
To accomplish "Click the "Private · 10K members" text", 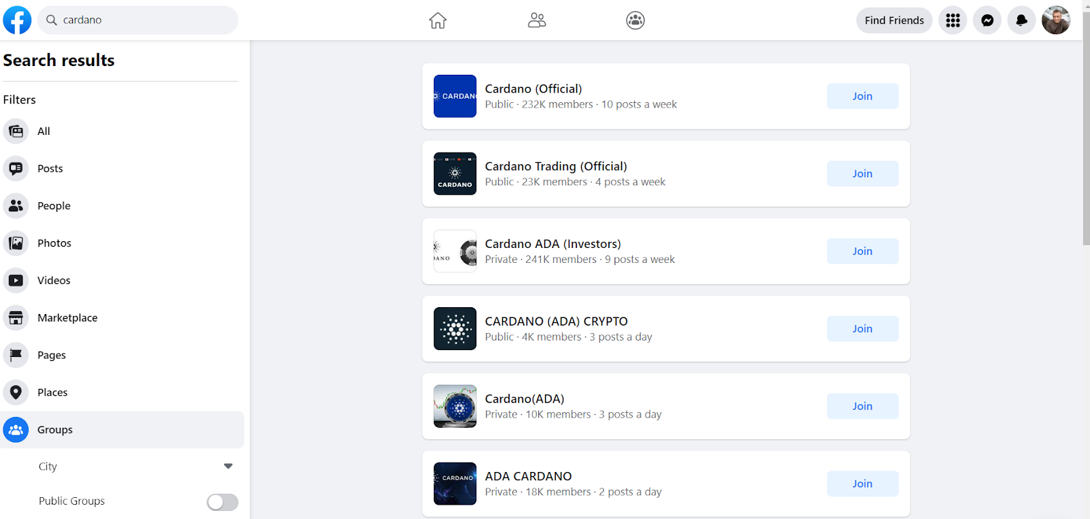I will (538, 415).
